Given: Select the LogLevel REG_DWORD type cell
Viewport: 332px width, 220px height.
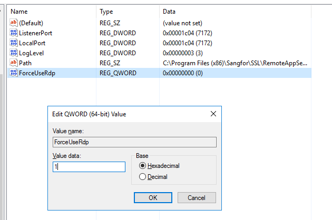Looking at the screenshot, I should click(117, 53).
